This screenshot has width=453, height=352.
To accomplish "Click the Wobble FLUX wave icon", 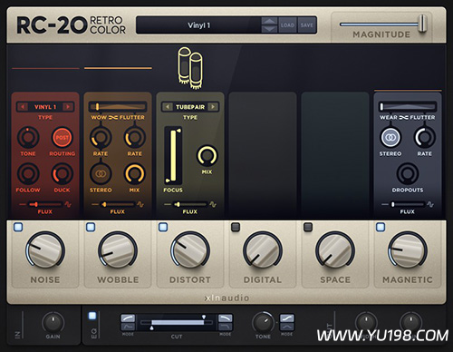I will point(140,204).
